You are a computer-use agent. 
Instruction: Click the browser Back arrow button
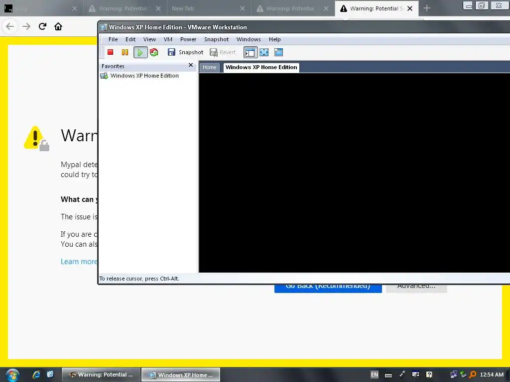point(10,26)
